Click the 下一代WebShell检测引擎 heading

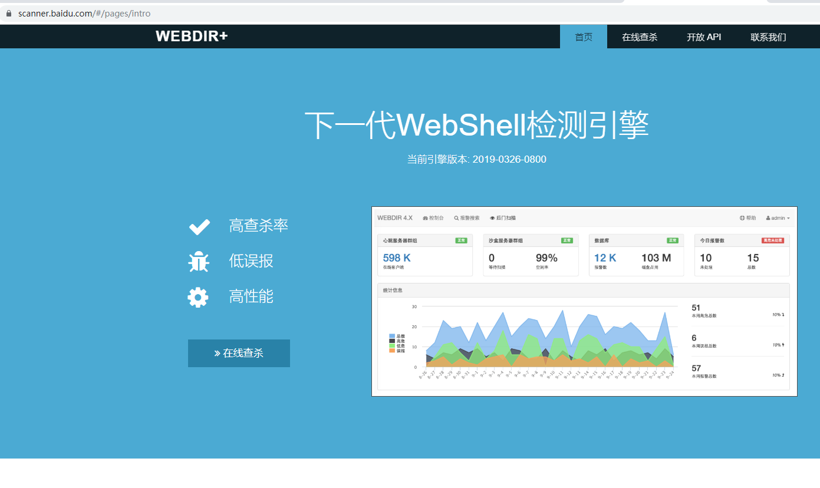[476, 124]
